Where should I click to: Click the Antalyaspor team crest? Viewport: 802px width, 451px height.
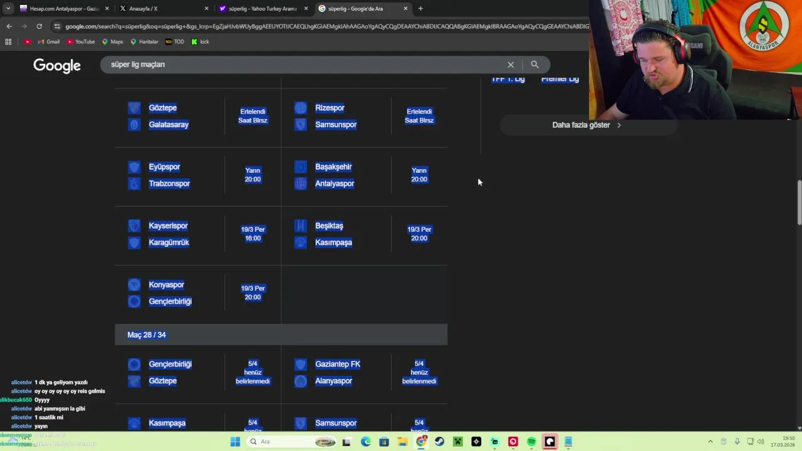pos(301,184)
